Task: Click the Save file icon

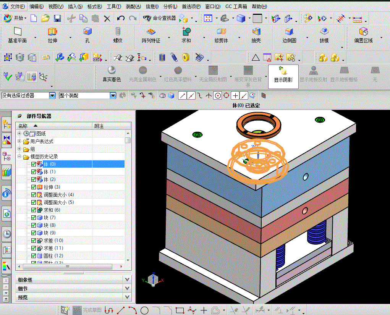Action: click(x=57, y=18)
